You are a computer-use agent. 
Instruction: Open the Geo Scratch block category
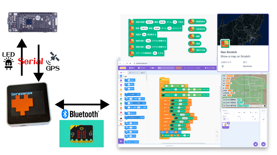click(121, 124)
